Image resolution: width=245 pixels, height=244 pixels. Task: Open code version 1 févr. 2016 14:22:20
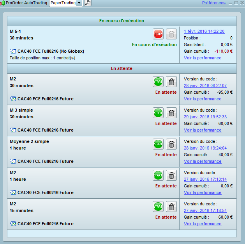(x=204, y=31)
